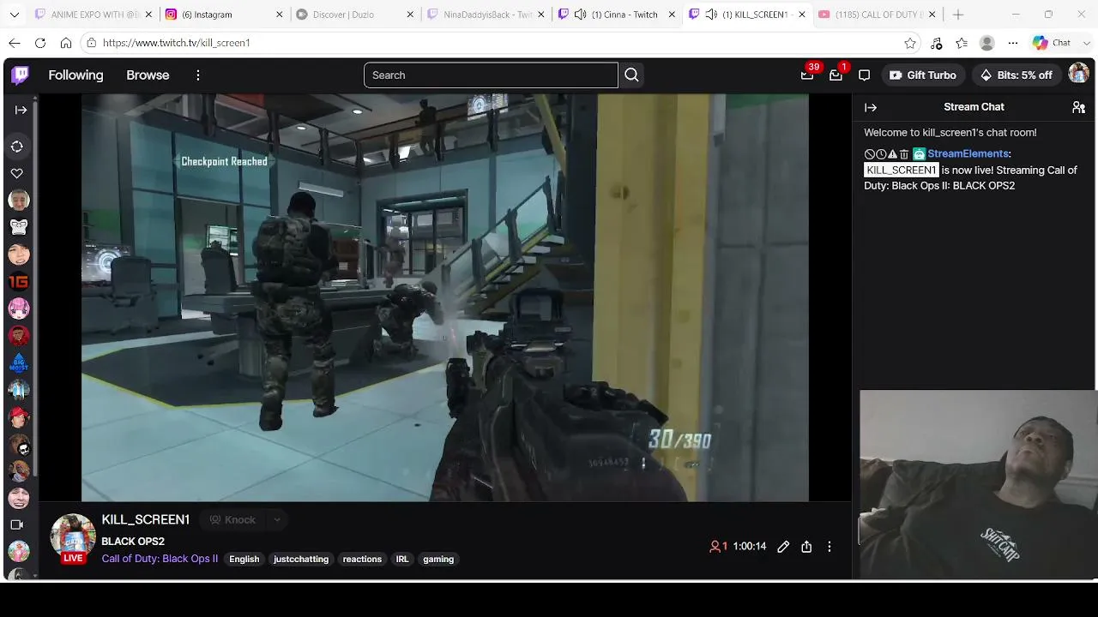
Task: Click the StreamElements username in chat
Action: [968, 154]
